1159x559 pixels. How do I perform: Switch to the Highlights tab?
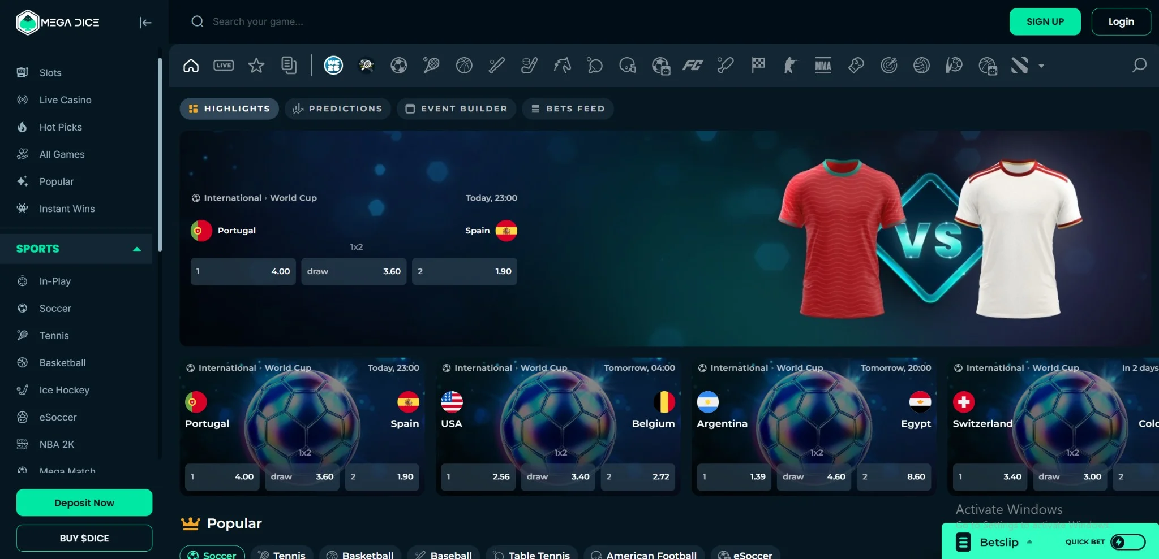coord(229,109)
